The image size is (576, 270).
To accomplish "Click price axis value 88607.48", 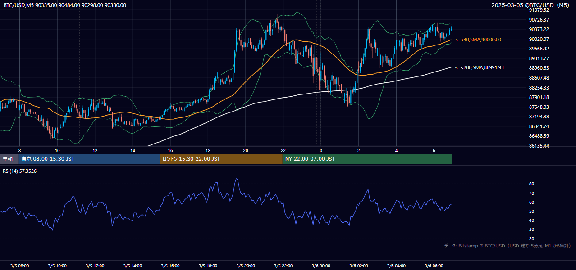I will click(539, 78).
